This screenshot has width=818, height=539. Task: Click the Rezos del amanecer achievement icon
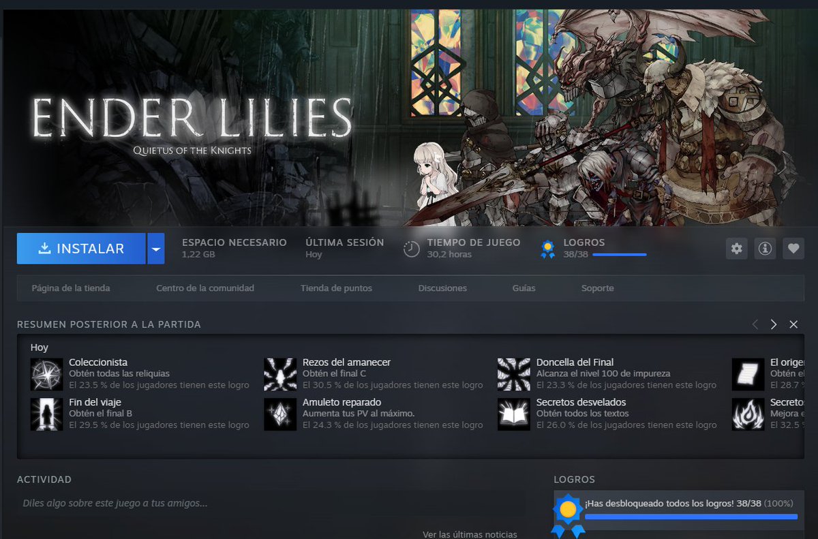point(280,374)
